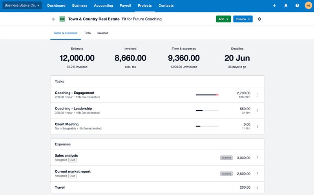Switch to the Invoices tab
The image size is (314, 195).
tap(103, 33)
